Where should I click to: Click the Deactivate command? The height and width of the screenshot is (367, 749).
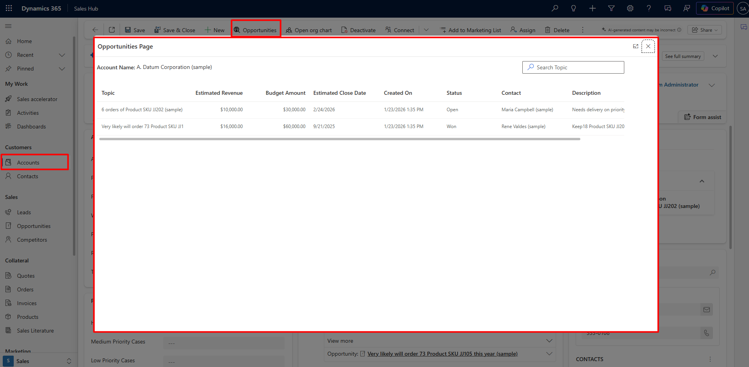[358, 30]
